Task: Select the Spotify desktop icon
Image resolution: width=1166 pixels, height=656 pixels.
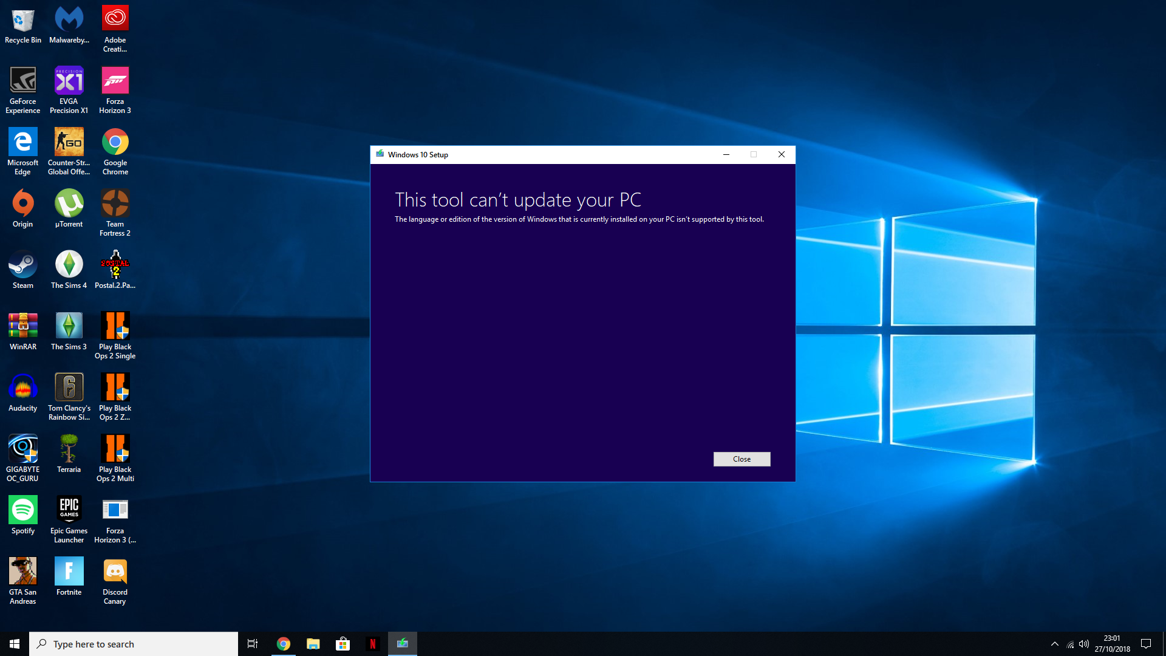Action: 23,516
